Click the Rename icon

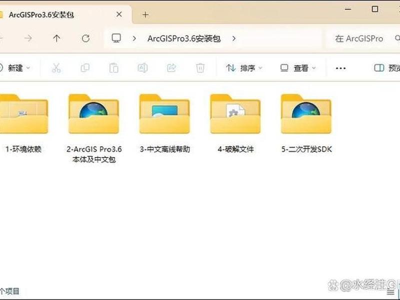(142, 68)
